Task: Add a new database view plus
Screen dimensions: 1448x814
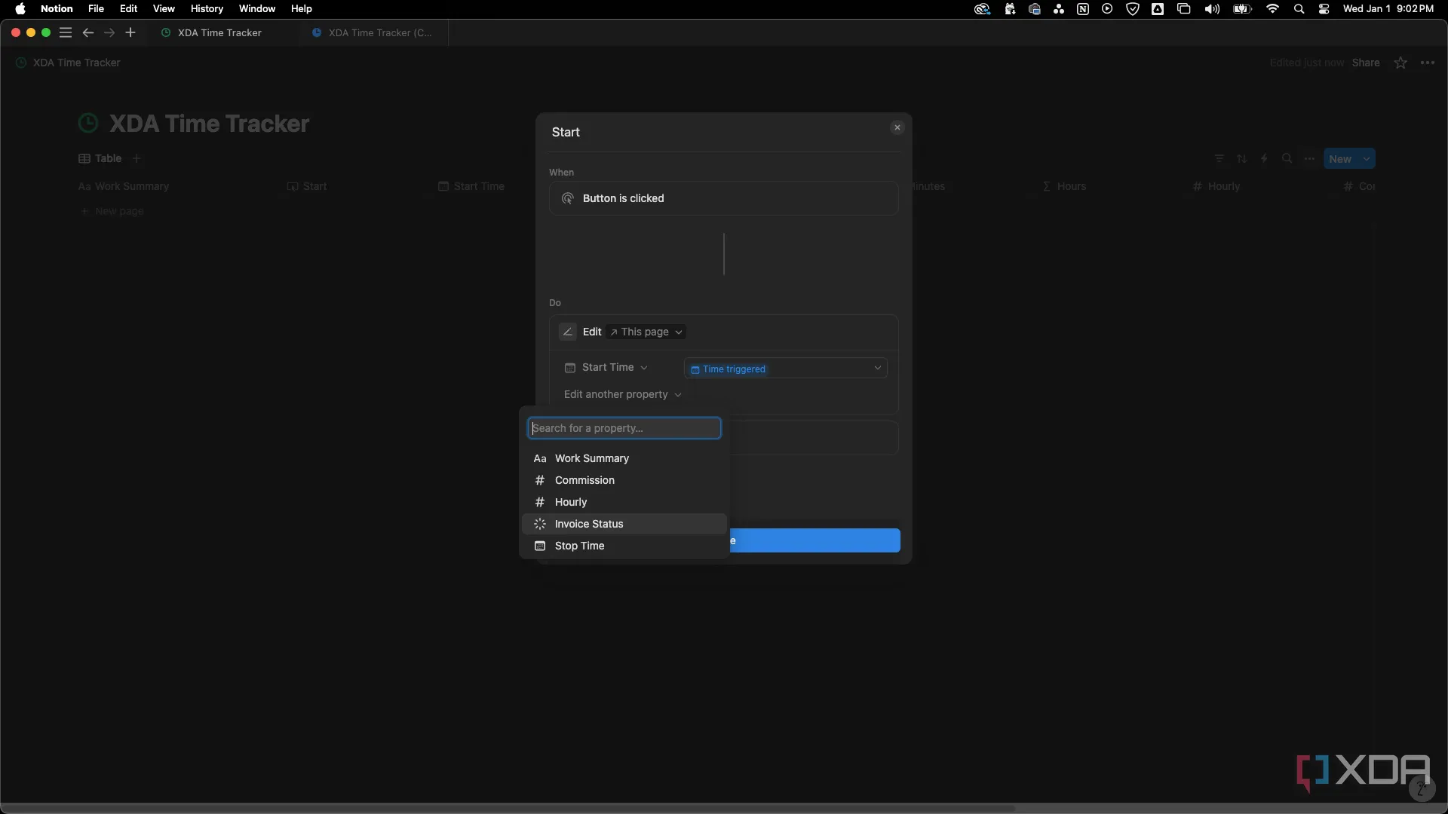Action: point(137,158)
